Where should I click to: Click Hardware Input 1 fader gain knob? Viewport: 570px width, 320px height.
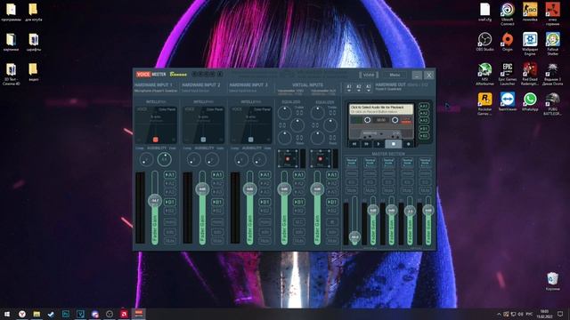click(x=155, y=200)
